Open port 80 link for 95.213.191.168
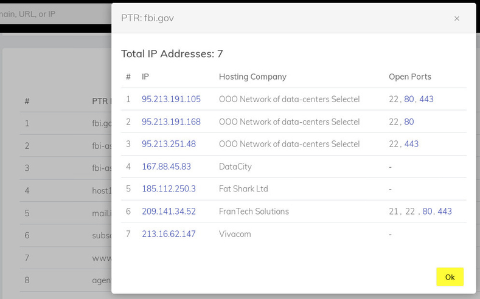The height and width of the screenshot is (299, 480). pyautogui.click(x=409, y=122)
